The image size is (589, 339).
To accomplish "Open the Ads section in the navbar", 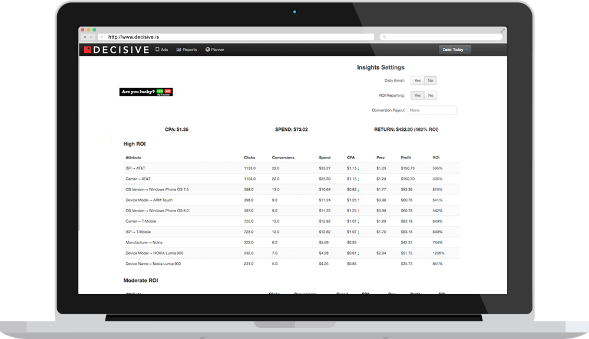I will (x=161, y=50).
